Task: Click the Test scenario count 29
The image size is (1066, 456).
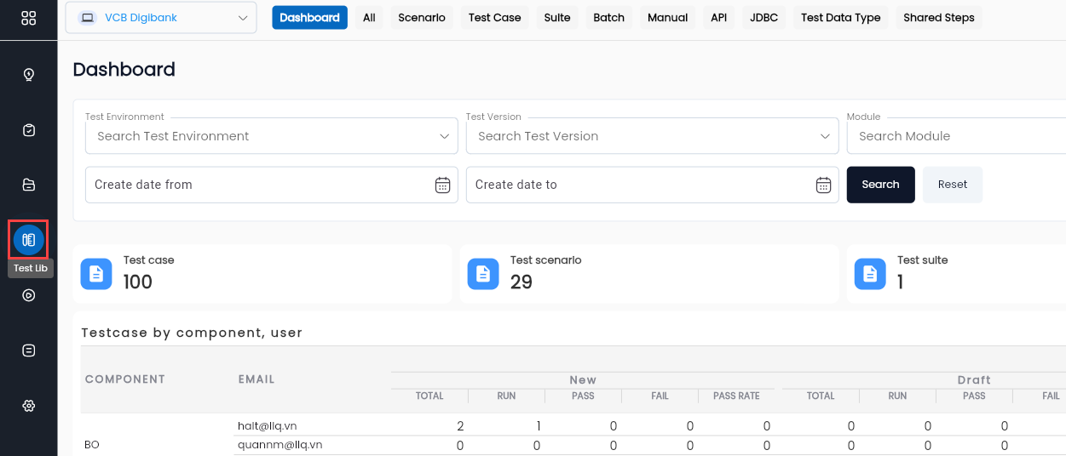Action: (x=521, y=282)
